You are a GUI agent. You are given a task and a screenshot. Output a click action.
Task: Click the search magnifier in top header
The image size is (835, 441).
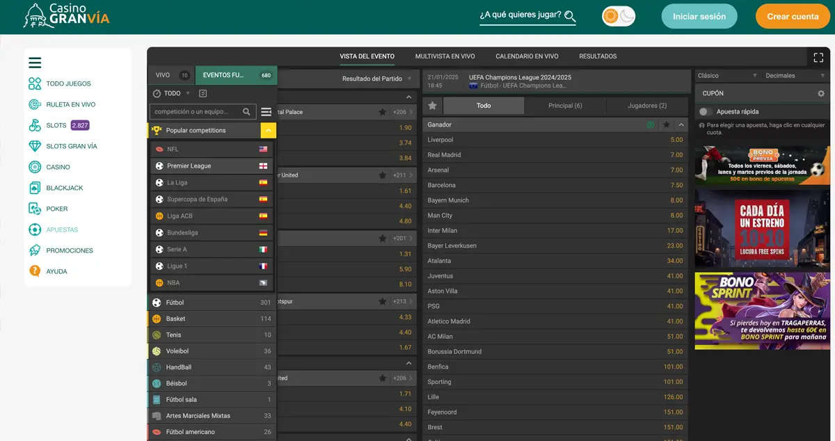click(570, 16)
